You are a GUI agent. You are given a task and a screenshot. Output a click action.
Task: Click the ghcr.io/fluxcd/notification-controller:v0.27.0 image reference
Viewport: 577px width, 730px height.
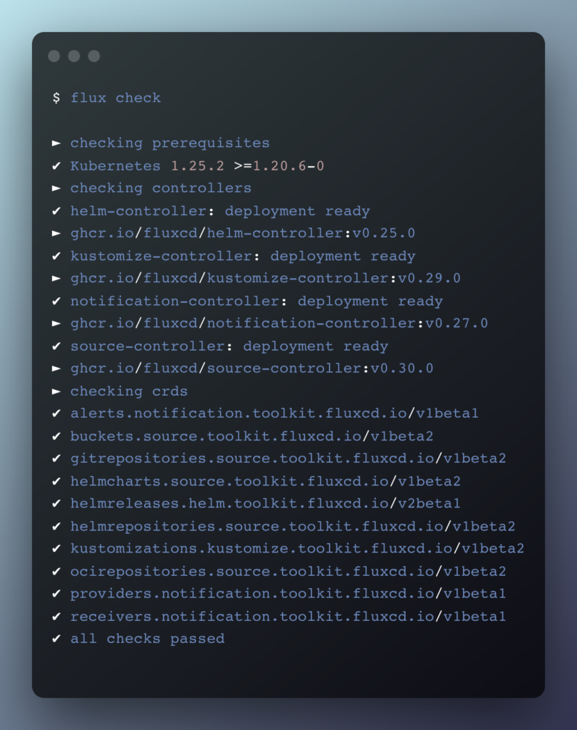(x=279, y=324)
